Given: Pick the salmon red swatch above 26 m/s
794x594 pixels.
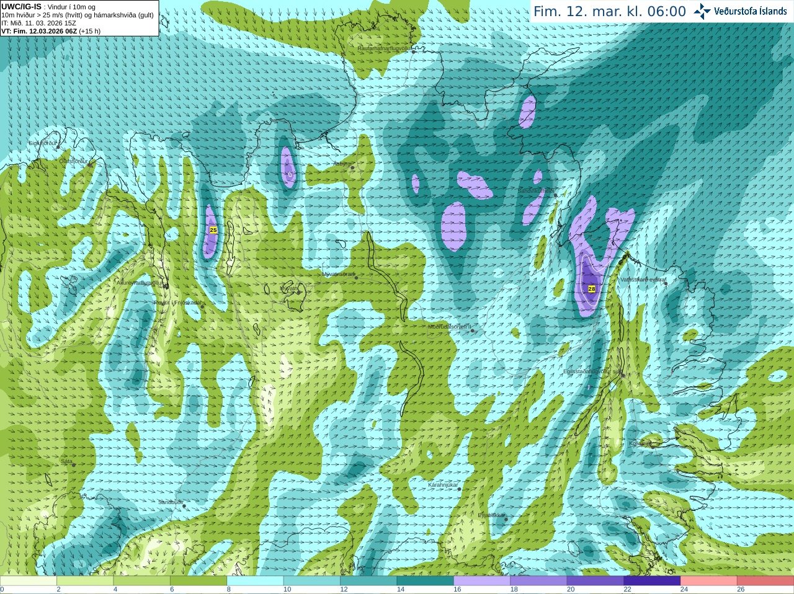Looking at the screenshot, I should click(x=765, y=581).
